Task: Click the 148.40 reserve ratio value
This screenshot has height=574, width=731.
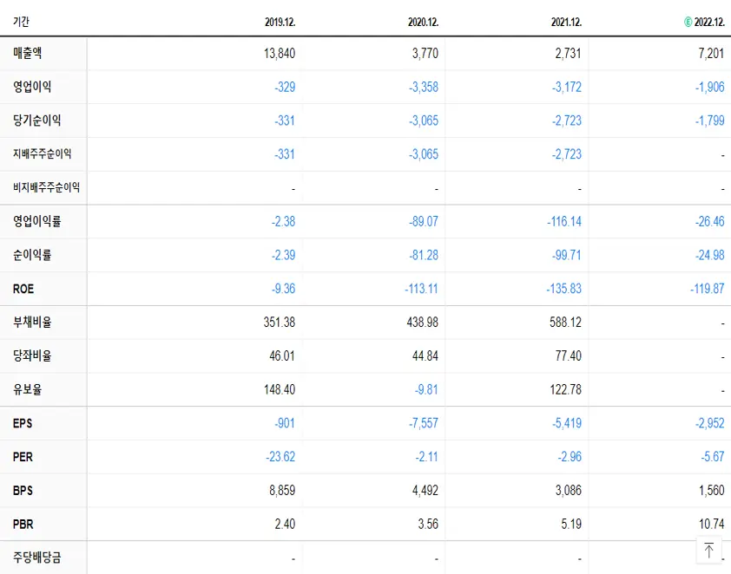Action: (280, 389)
